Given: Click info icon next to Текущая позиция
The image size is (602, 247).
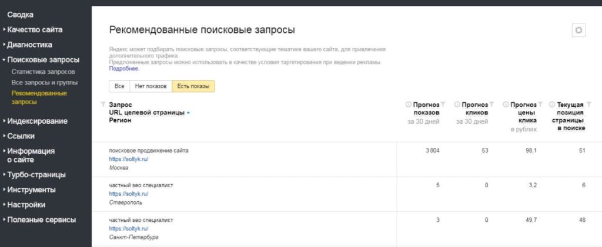Looking at the screenshot, I should pos(552,104).
